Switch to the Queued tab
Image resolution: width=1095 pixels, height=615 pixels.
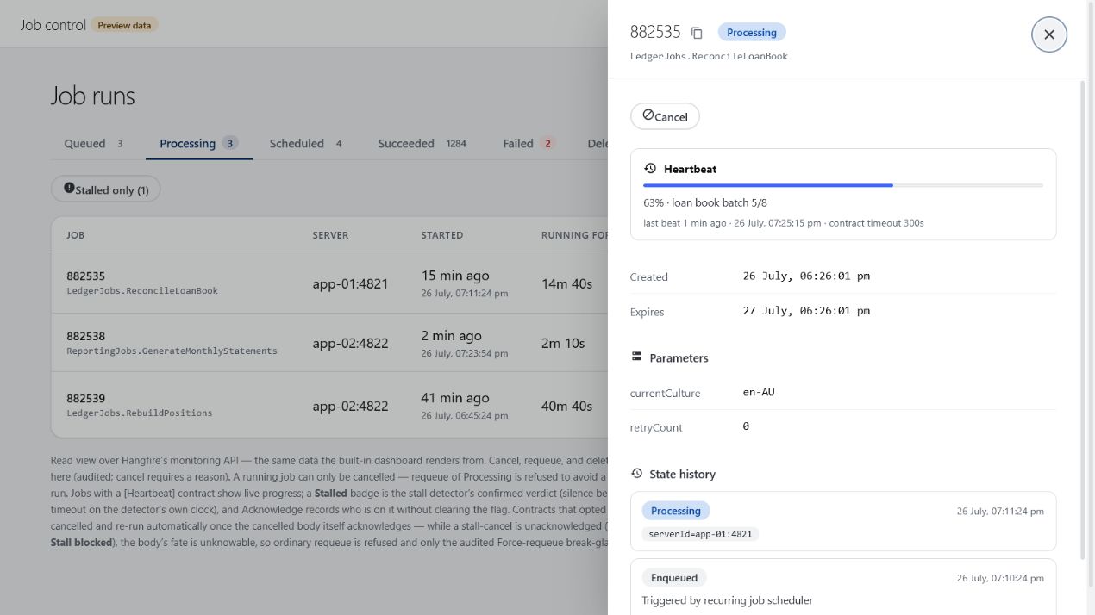pyautogui.click(x=94, y=144)
